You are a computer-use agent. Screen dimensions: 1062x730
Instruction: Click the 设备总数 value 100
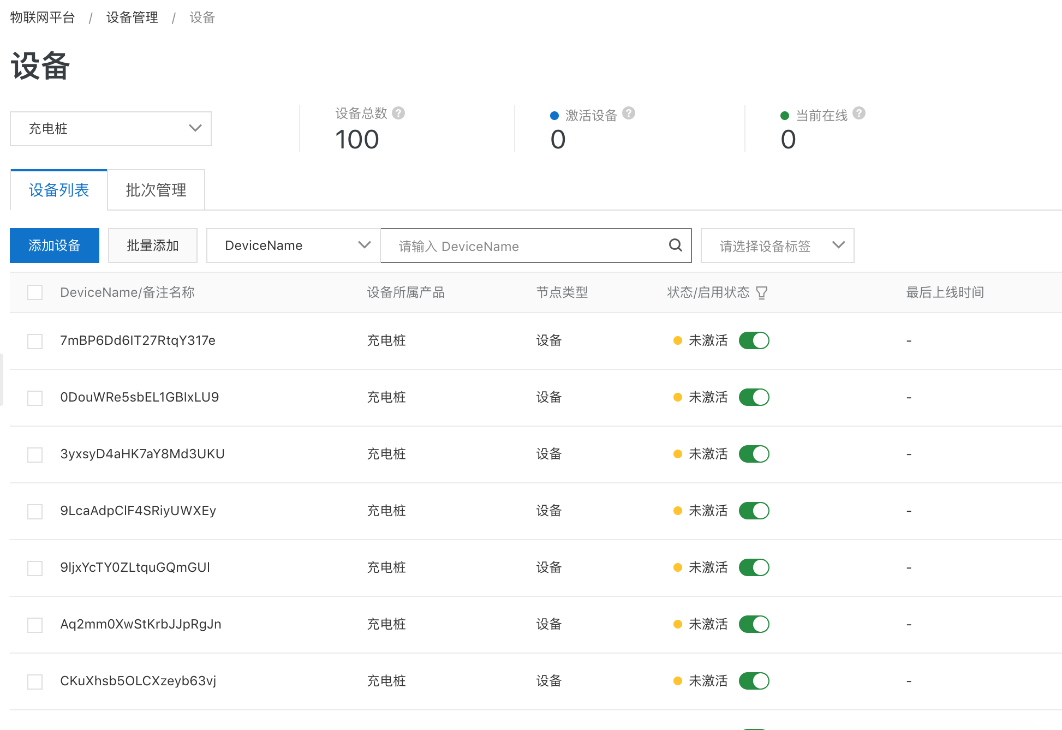point(357,139)
